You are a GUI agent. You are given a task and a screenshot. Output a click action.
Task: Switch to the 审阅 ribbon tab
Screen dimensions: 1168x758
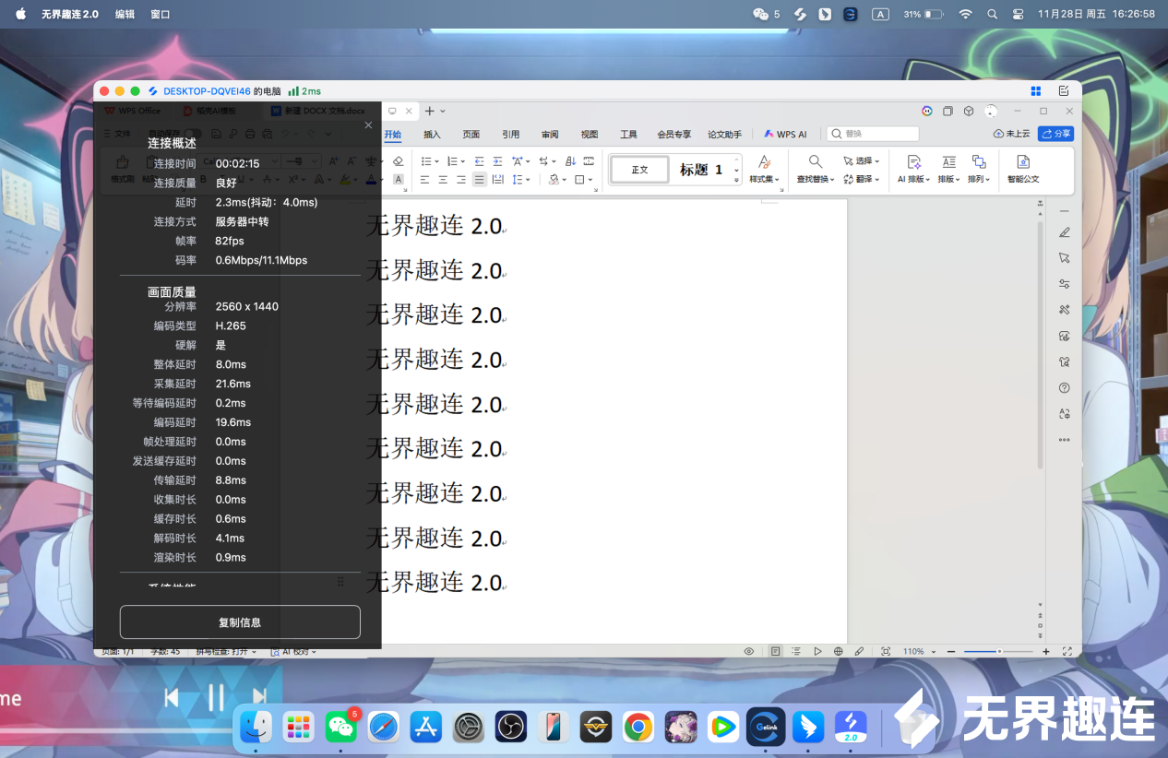[550, 135]
